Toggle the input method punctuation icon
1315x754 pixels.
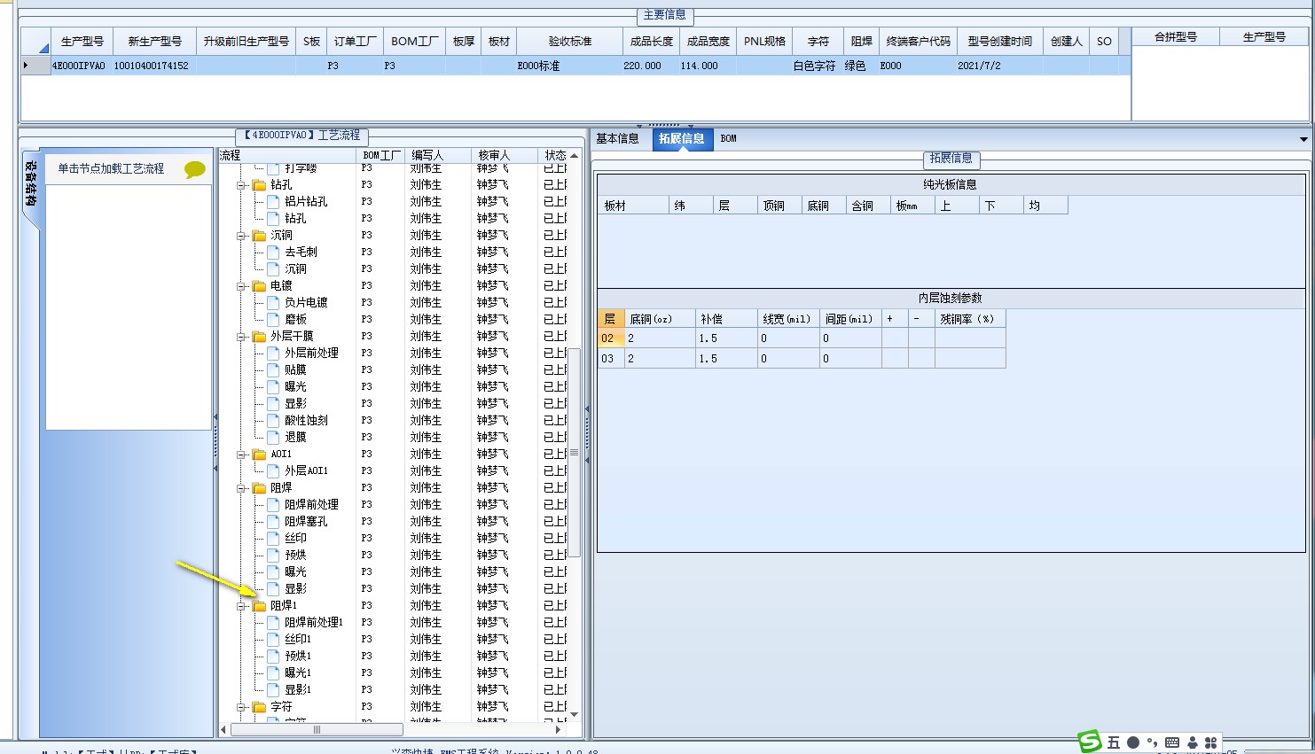click(1152, 742)
